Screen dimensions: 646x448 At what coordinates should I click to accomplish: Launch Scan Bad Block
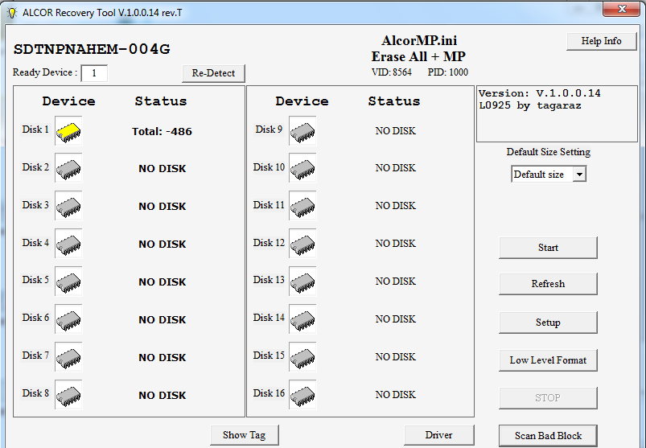[548, 436]
